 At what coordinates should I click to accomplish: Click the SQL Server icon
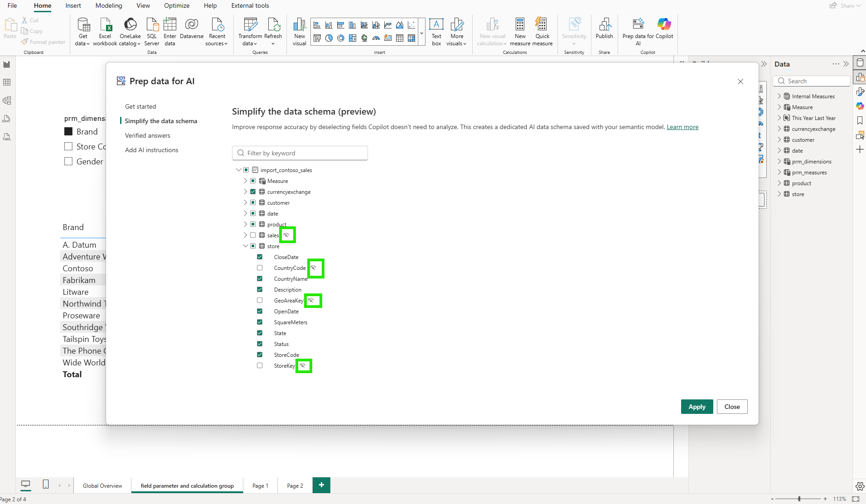click(152, 32)
